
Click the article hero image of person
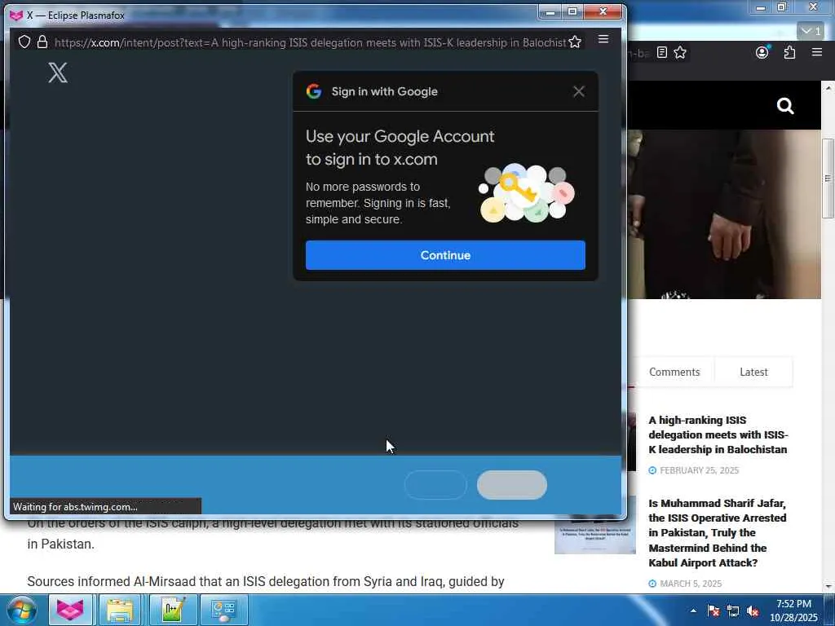pos(724,214)
